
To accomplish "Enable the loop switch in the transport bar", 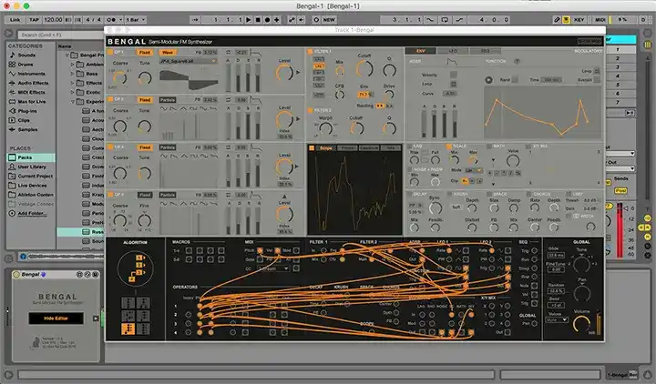I will tap(445, 20).
